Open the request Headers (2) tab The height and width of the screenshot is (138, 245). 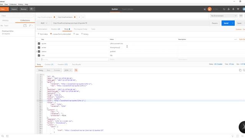click(56, 29)
